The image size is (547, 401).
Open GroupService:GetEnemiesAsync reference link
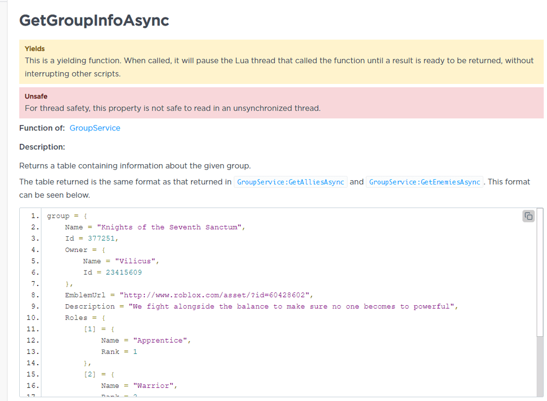pyautogui.click(x=425, y=182)
